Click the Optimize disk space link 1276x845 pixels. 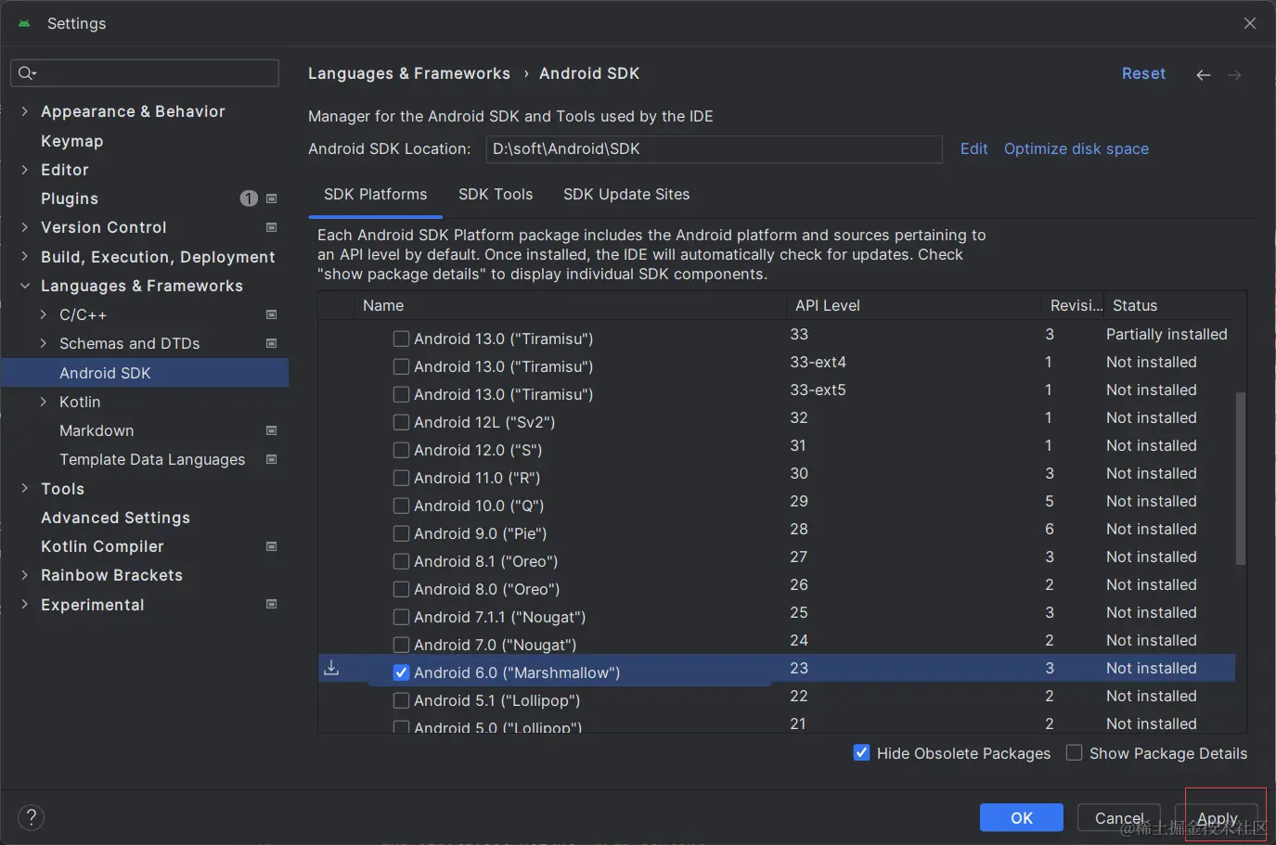1076,148
